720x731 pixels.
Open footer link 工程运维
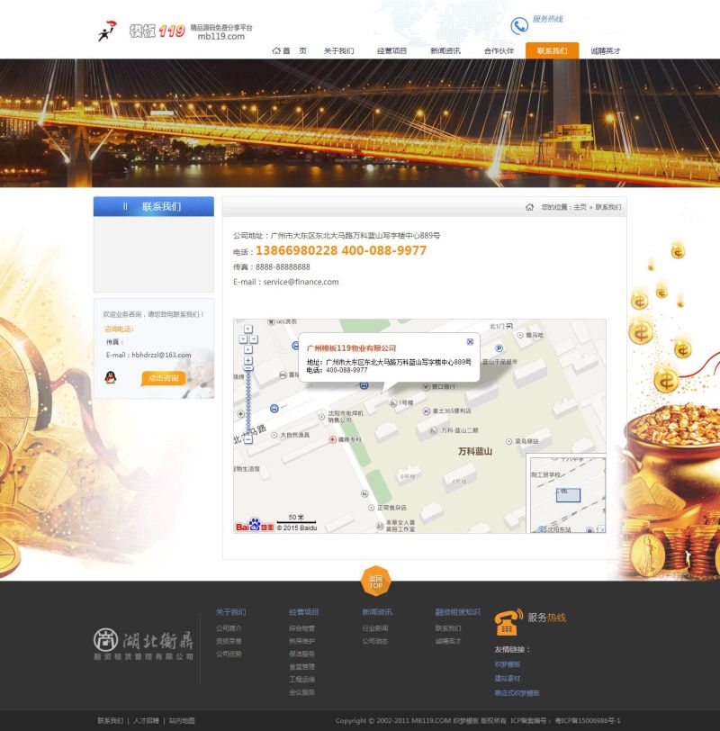click(302, 680)
